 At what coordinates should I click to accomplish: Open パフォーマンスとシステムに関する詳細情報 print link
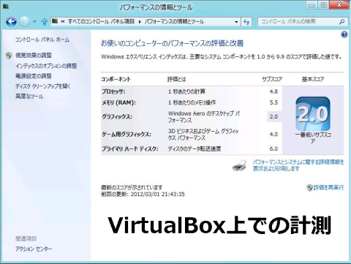pos(298,165)
